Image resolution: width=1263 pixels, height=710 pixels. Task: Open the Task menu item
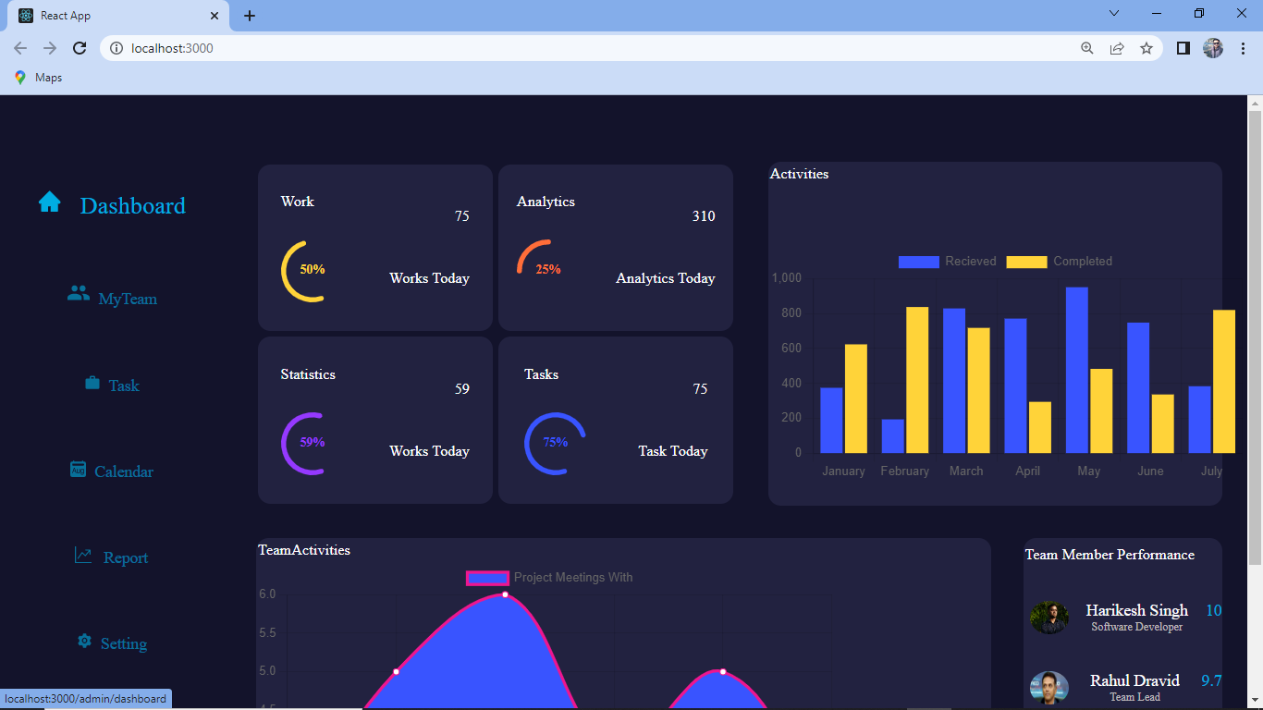click(x=124, y=386)
